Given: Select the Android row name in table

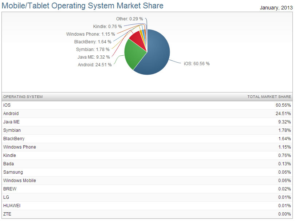Looking at the screenshot, I should click(11, 114).
